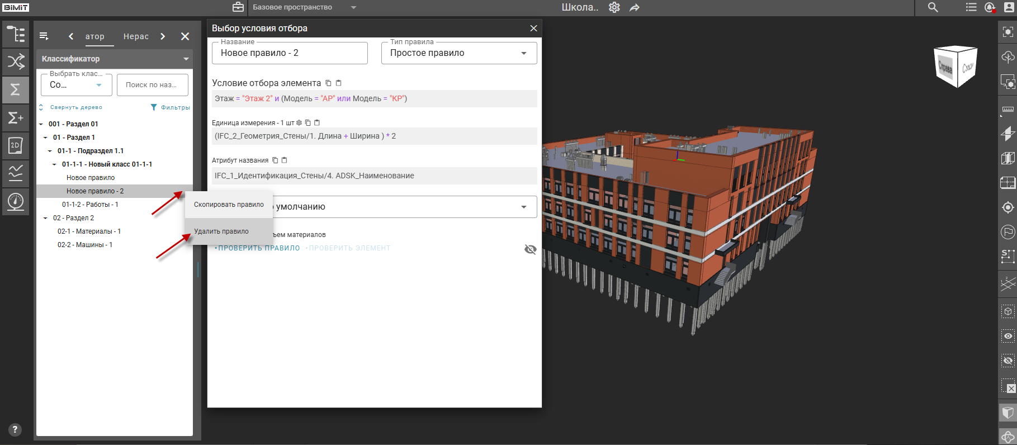Click the 'Свернуть дерево' link

[75, 107]
